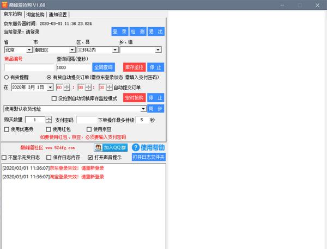Check the 不显示无货日志 checkbox

click(x=4, y=158)
